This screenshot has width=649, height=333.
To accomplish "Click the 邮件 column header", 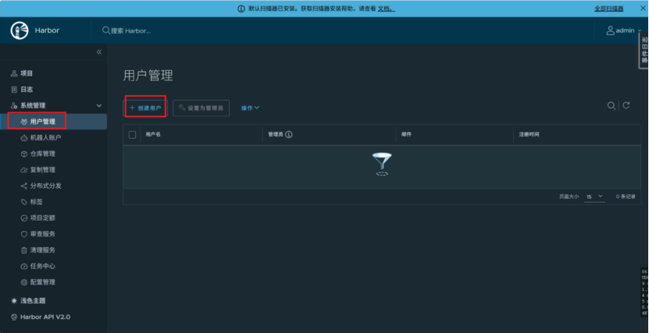I will [406, 135].
